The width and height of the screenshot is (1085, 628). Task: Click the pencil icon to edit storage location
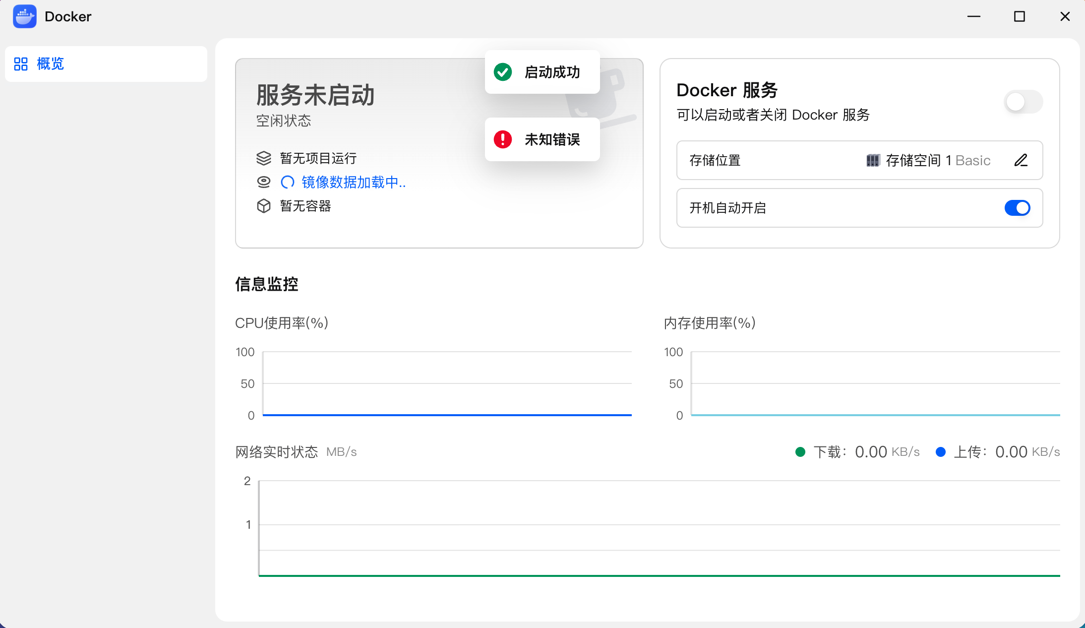tap(1021, 160)
